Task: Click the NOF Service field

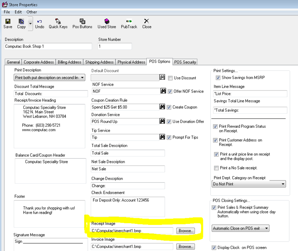Action: [126, 91]
